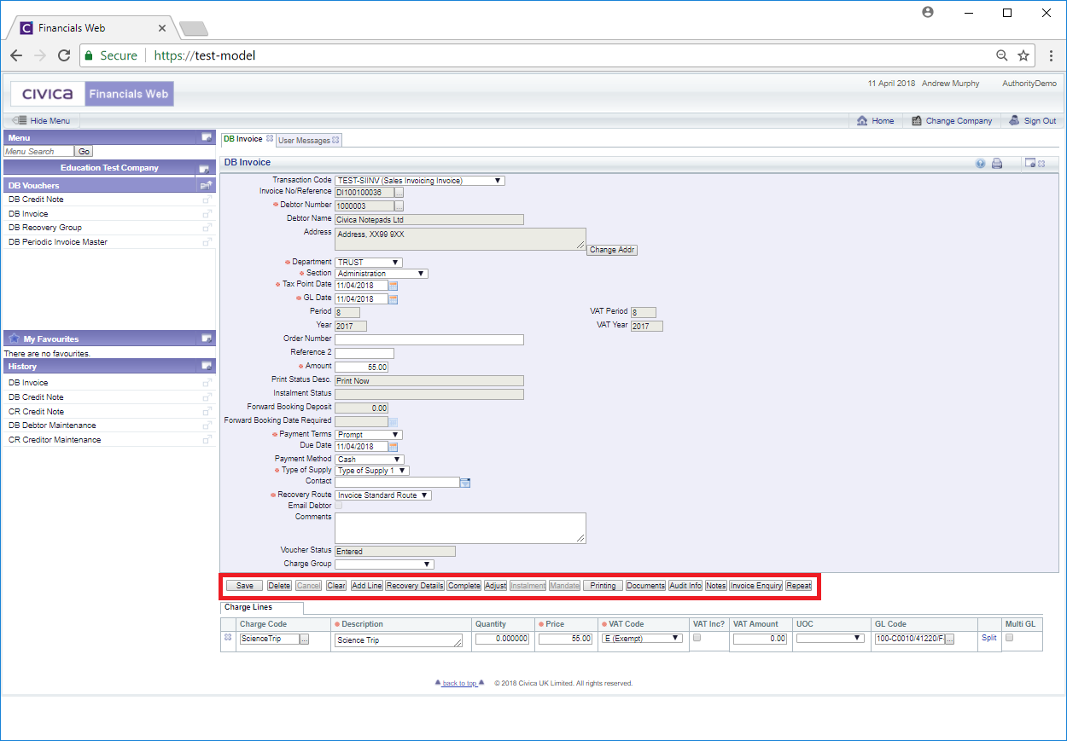Open the Section dropdown
This screenshot has width=1067, height=741.
pos(382,274)
